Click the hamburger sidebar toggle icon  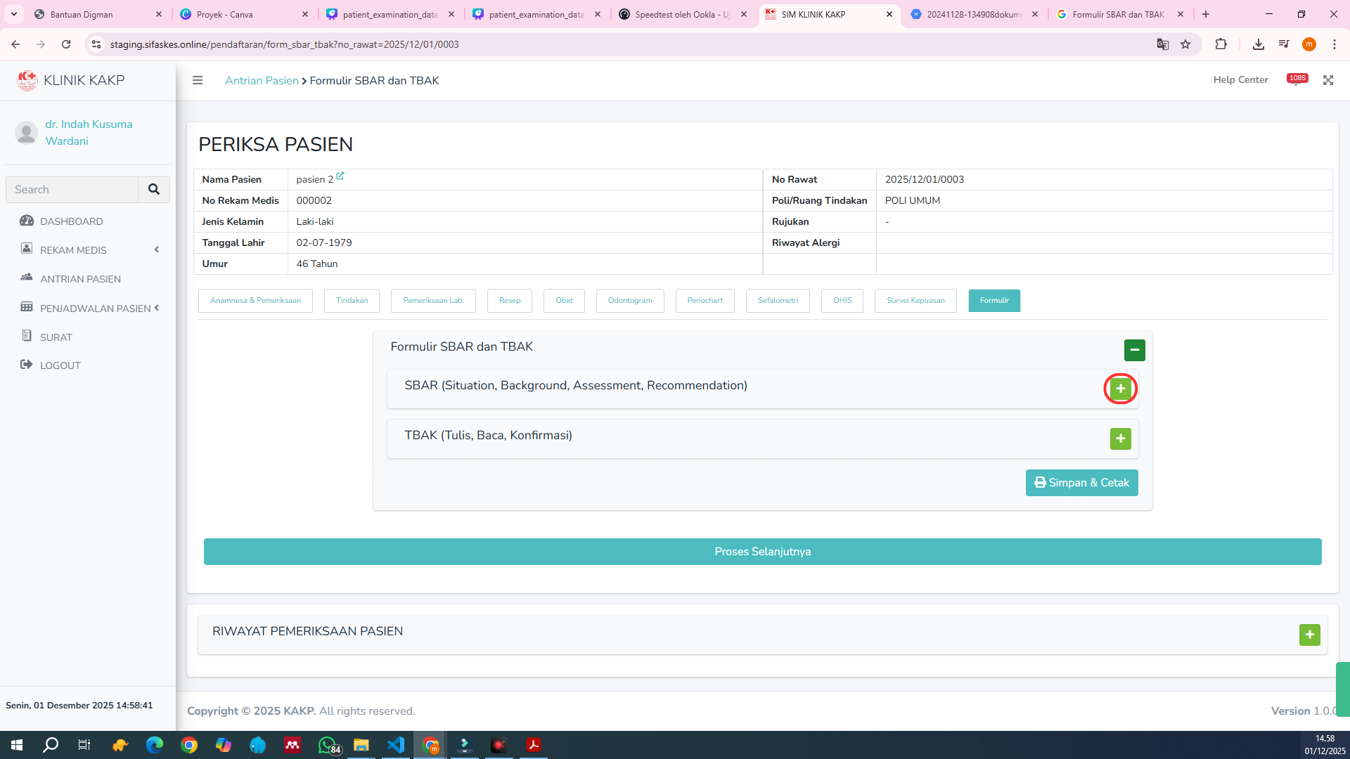pyautogui.click(x=198, y=80)
